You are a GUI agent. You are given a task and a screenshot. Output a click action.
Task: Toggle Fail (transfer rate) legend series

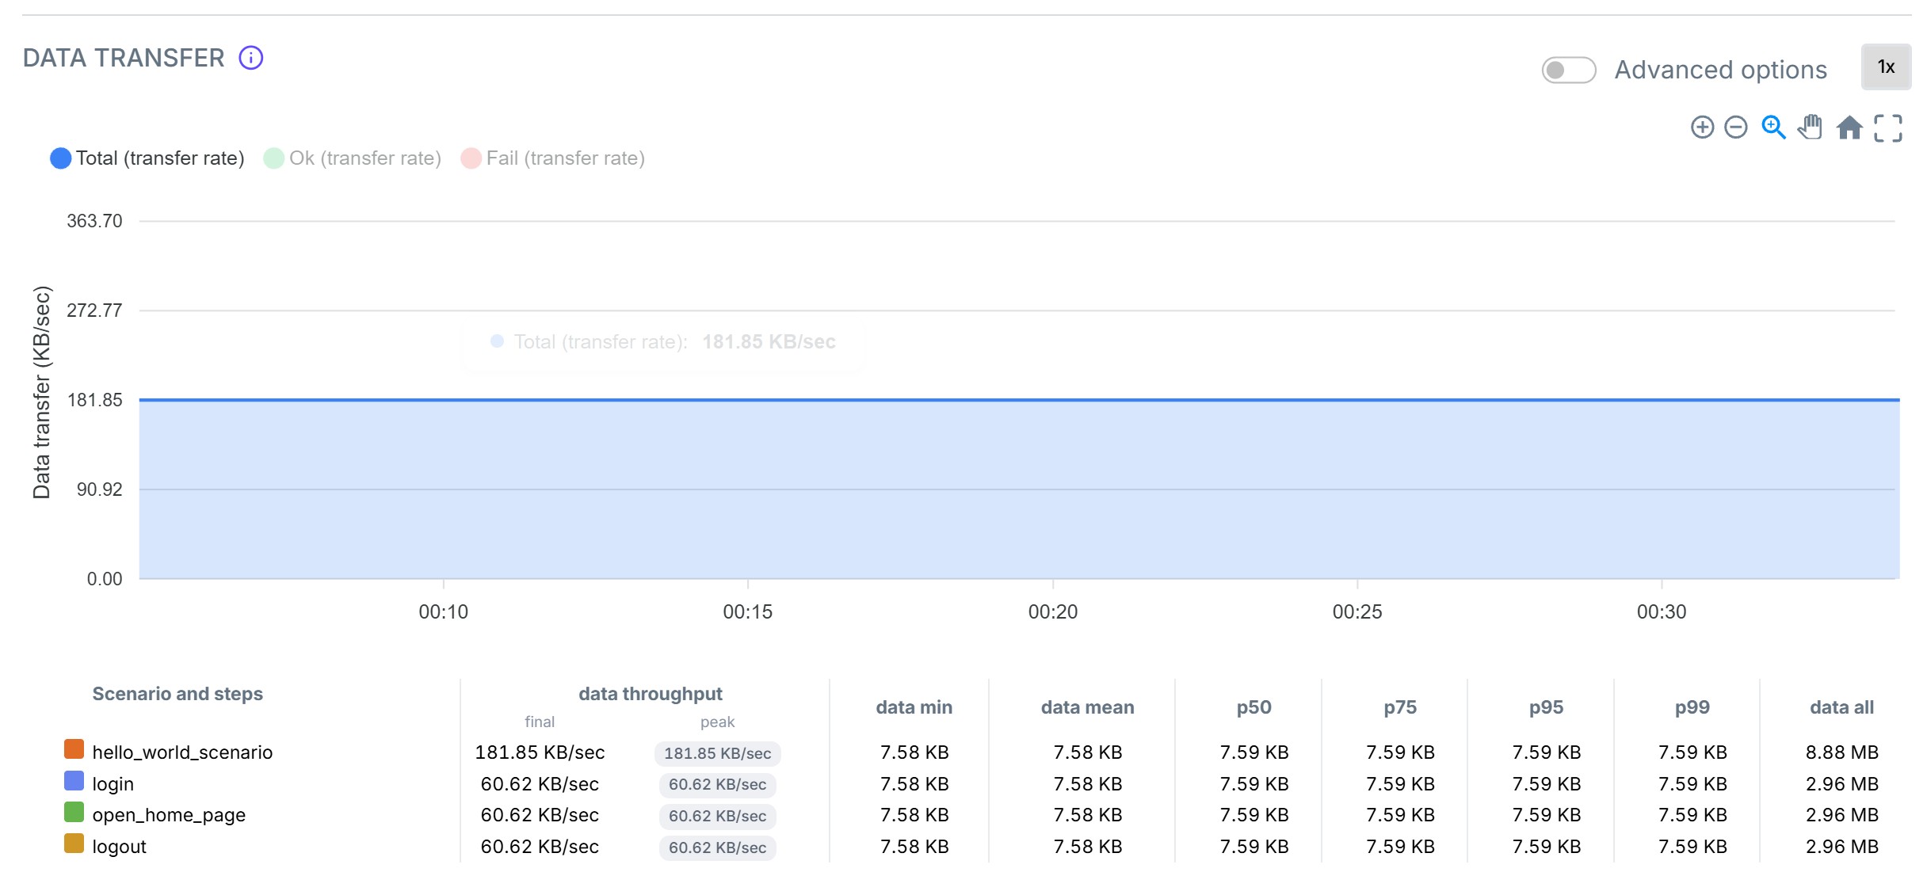[553, 158]
